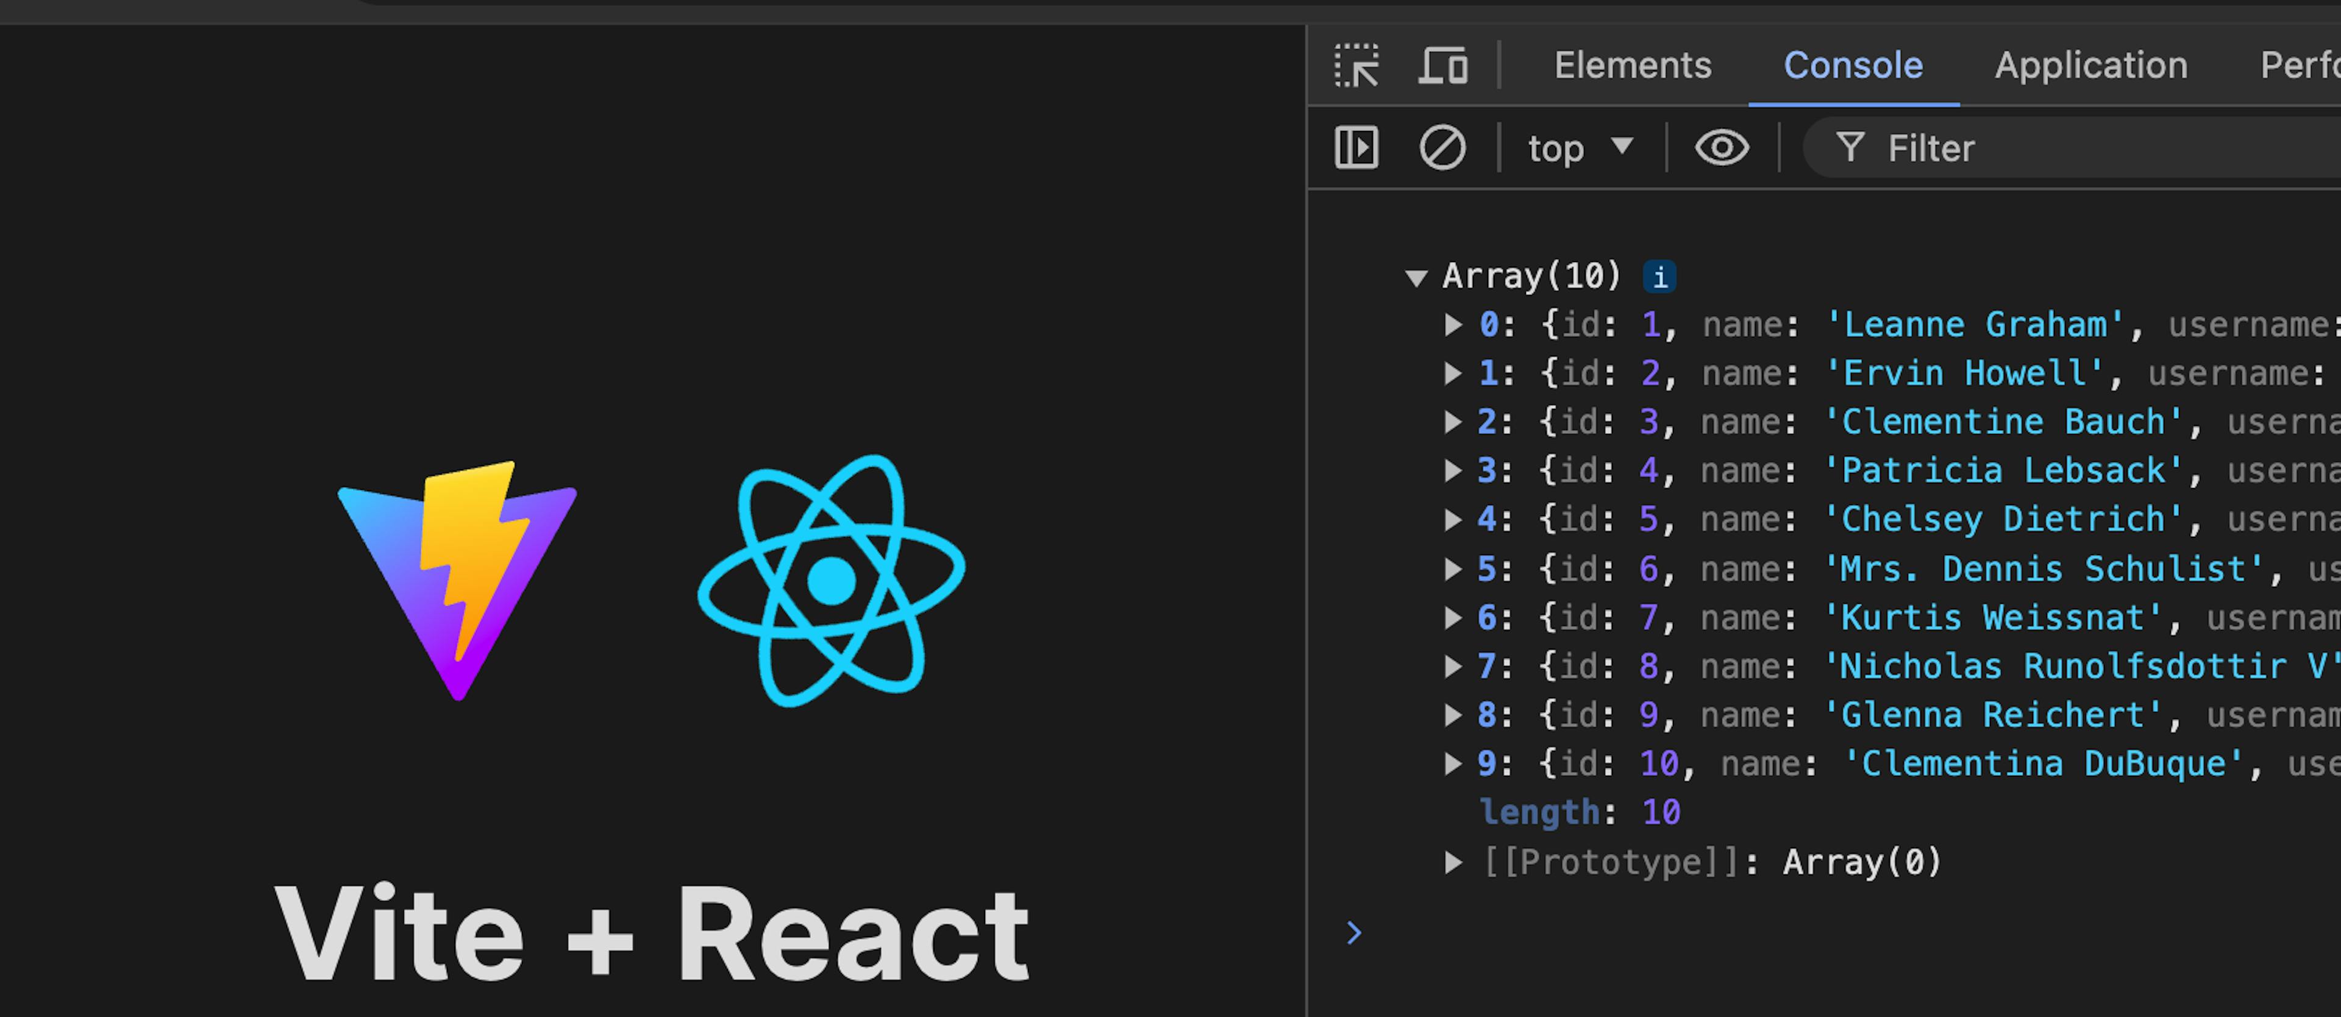Select the 'Mrs. Dennis Schulist' name value
The width and height of the screenshot is (2341, 1017).
[2044, 569]
